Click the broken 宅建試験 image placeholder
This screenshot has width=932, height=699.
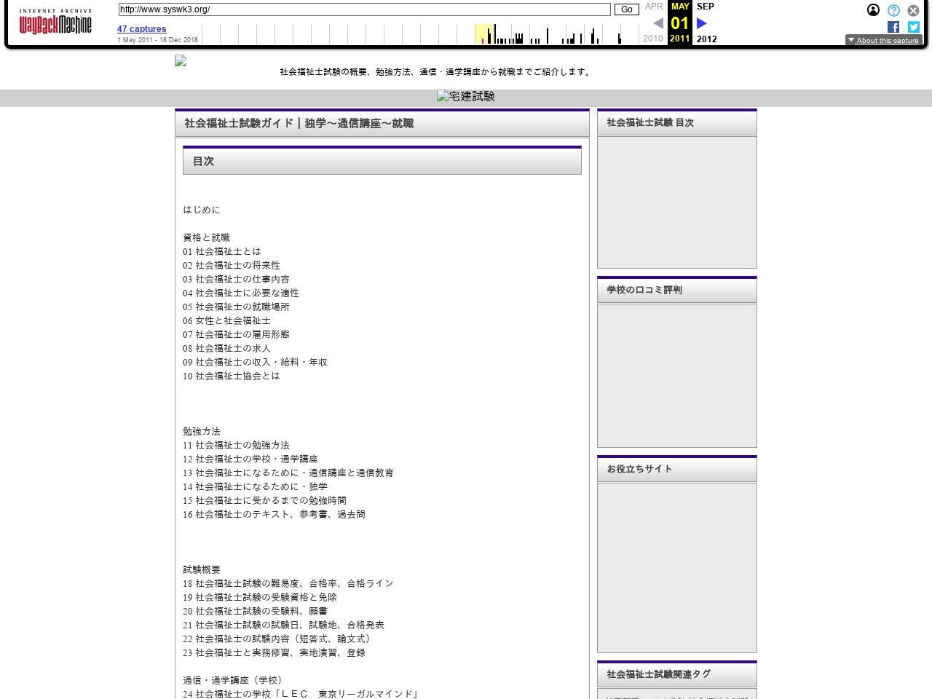pos(465,95)
